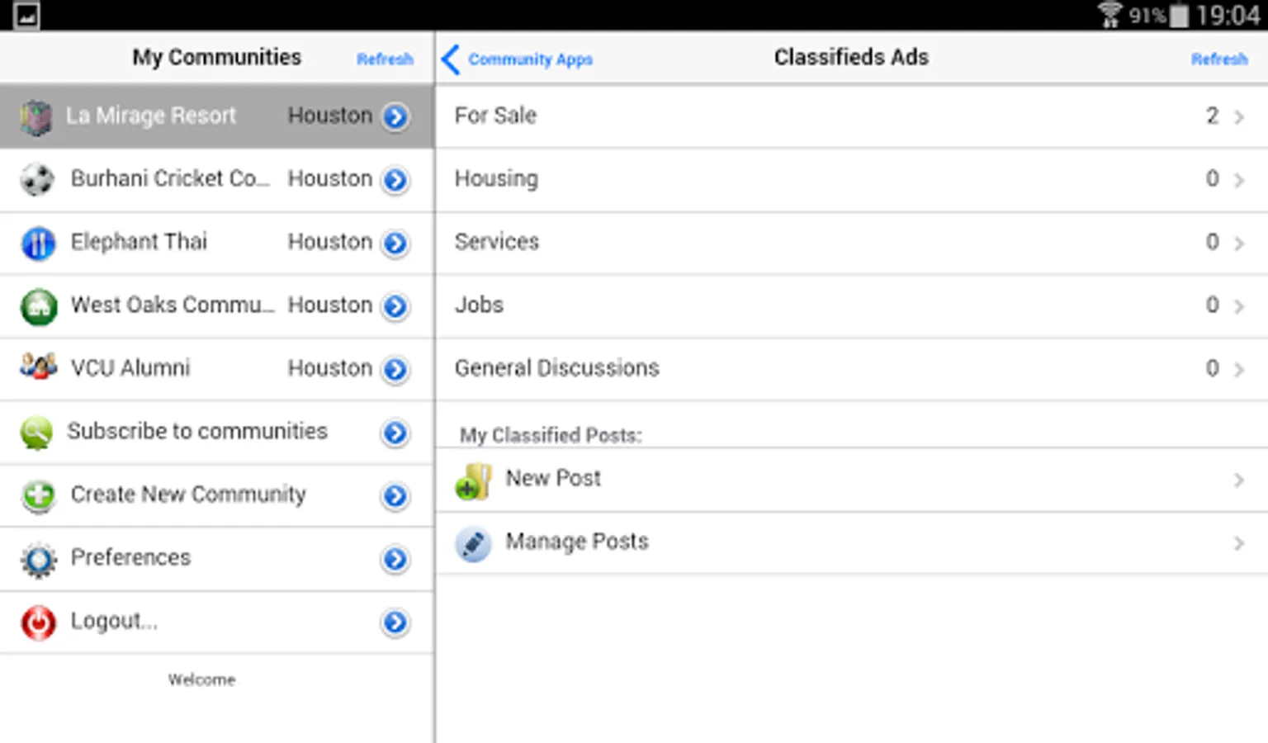Click the red Logout power icon

(x=39, y=622)
